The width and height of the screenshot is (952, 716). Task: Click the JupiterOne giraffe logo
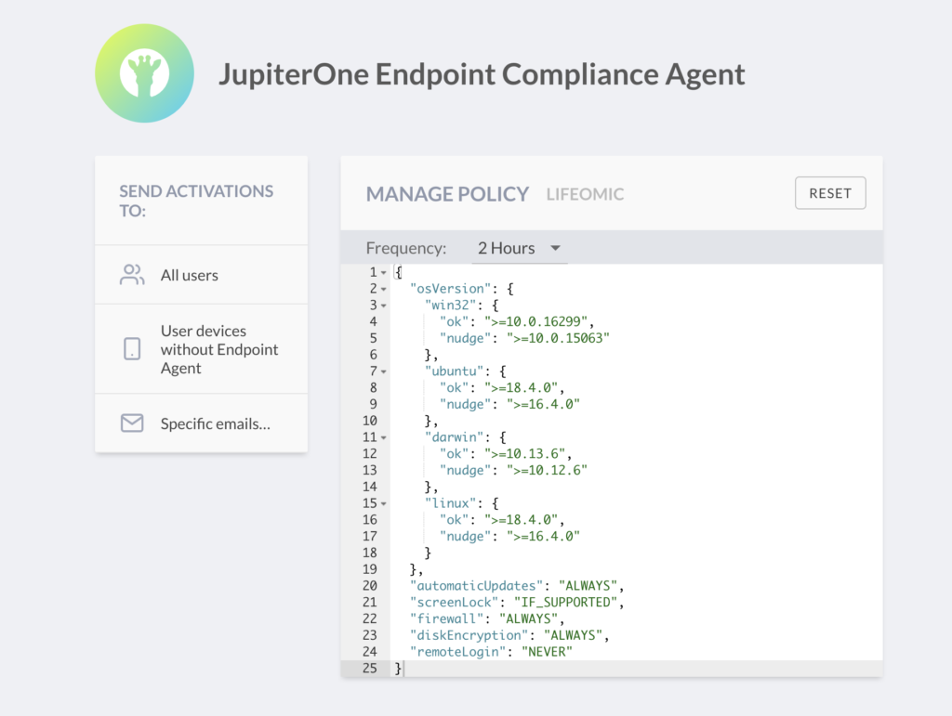144,74
